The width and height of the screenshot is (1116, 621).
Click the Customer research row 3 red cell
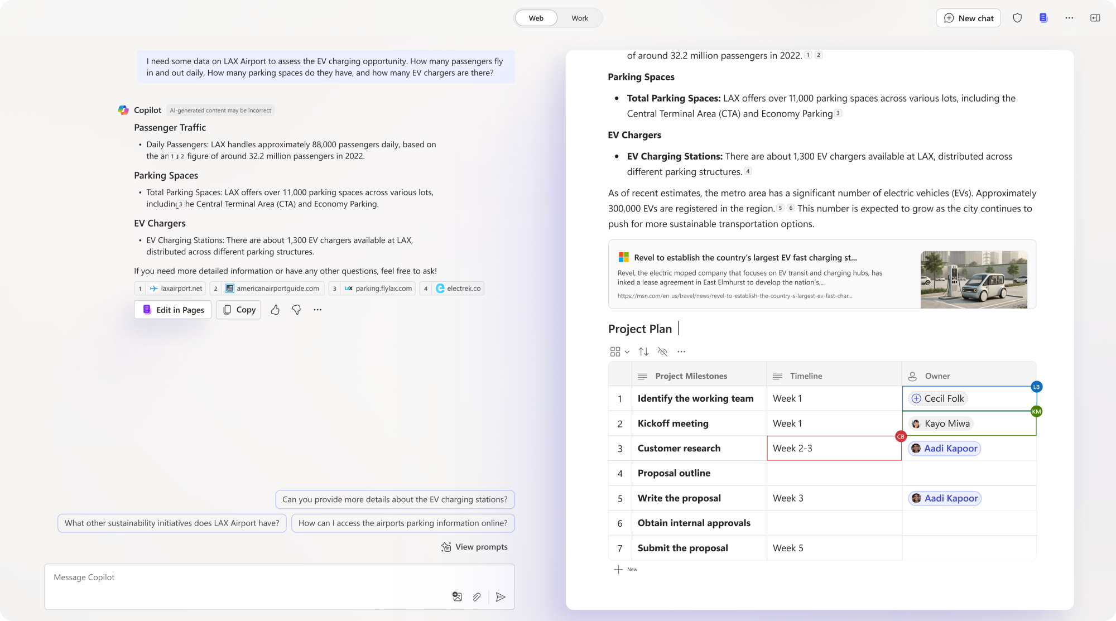834,447
